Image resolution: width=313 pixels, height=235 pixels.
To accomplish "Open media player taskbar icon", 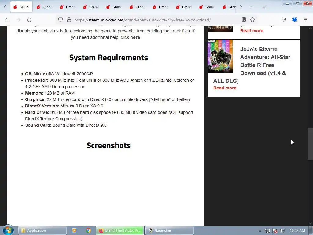I will 74,230.
